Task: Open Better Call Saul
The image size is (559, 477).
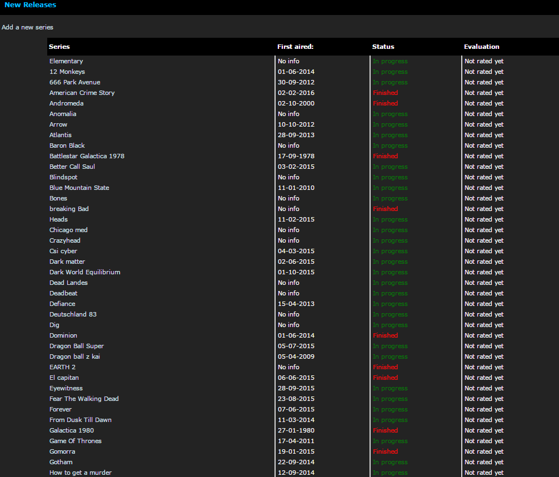Action: pos(72,167)
